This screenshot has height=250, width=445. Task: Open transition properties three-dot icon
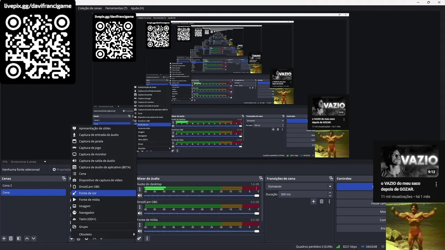(x=329, y=201)
